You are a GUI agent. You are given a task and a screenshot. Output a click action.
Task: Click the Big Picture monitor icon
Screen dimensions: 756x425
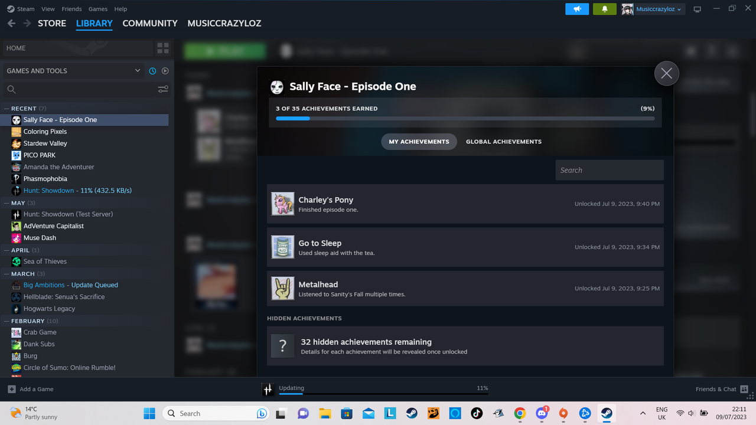[x=698, y=9]
